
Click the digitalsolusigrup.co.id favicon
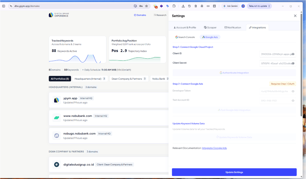[x=56, y=165]
